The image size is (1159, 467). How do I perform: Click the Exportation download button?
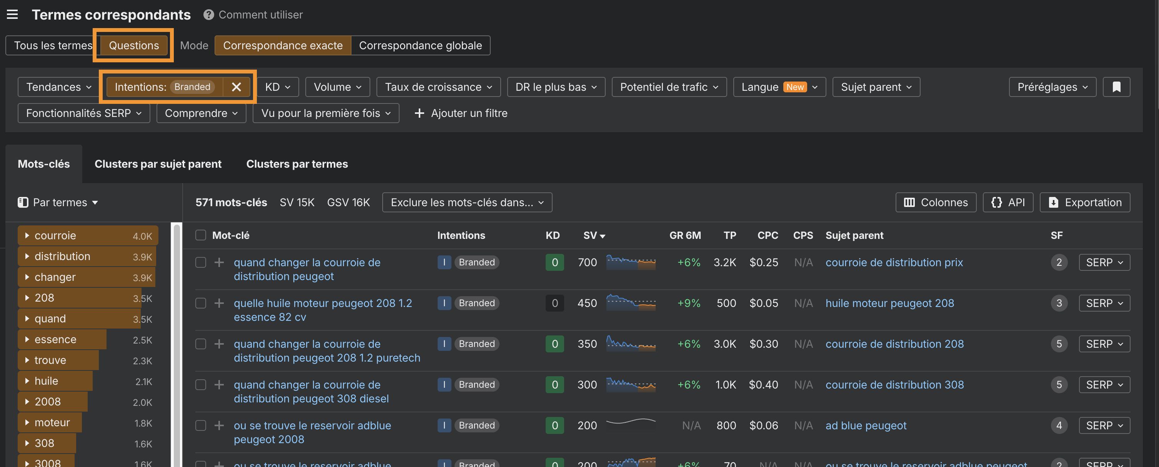coord(1084,202)
